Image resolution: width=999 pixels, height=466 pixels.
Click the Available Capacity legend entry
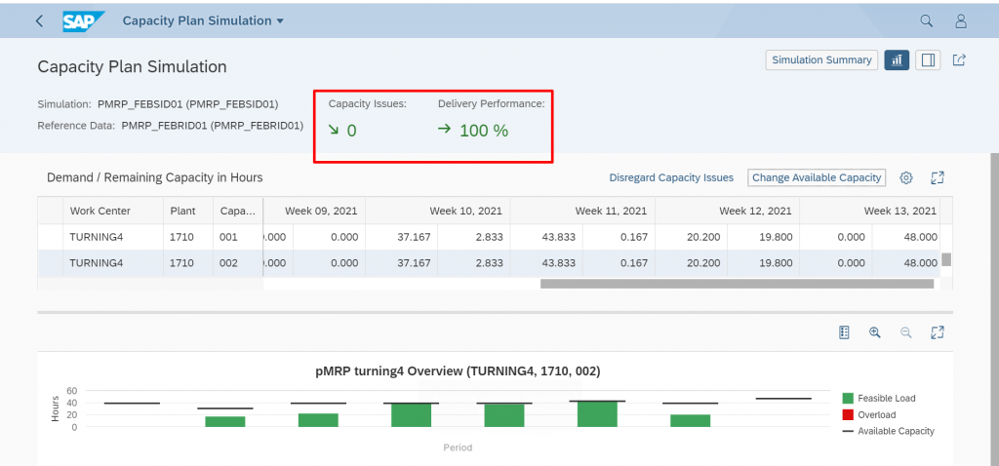tap(888, 431)
